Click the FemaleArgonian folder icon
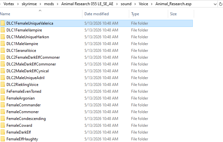The width and height of the screenshot is (223, 142). click(x=3, y=98)
